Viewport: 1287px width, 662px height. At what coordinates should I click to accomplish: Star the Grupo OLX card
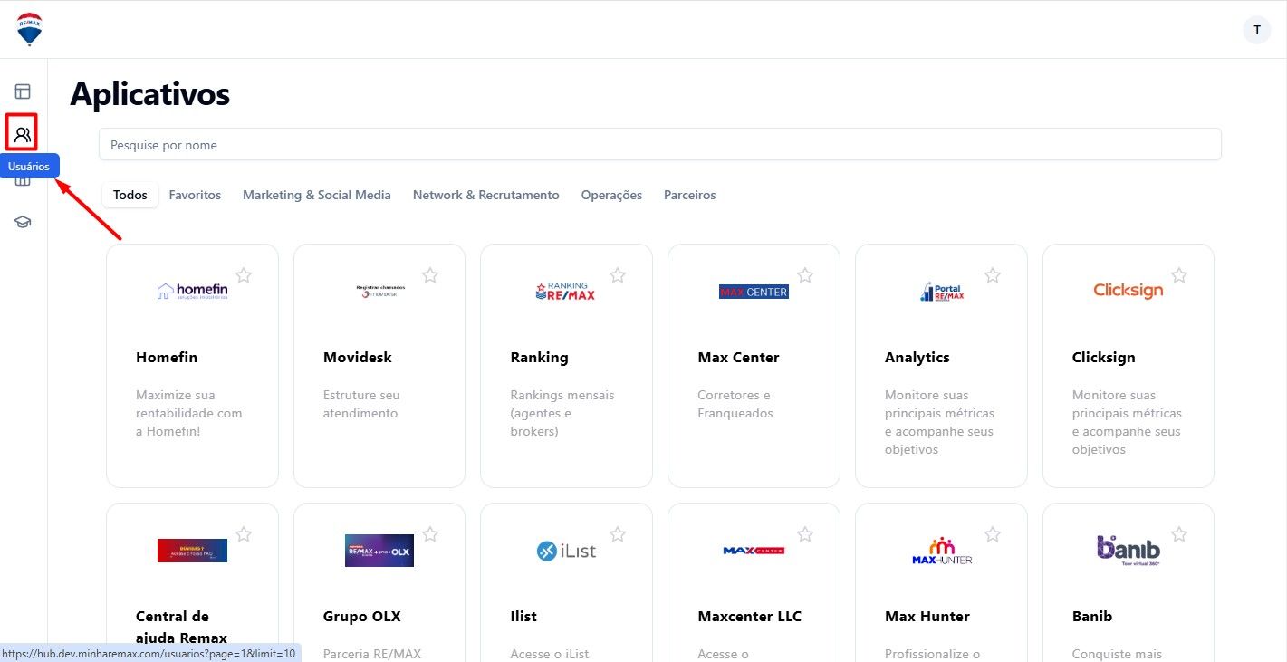pos(430,534)
